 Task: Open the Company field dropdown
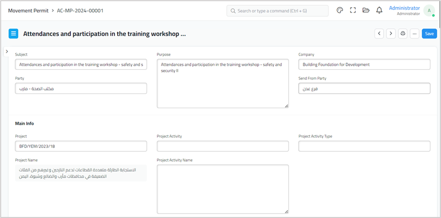tap(364, 65)
